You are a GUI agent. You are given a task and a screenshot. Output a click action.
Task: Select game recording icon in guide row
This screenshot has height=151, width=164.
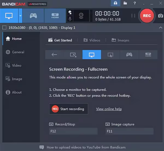point(129,55)
